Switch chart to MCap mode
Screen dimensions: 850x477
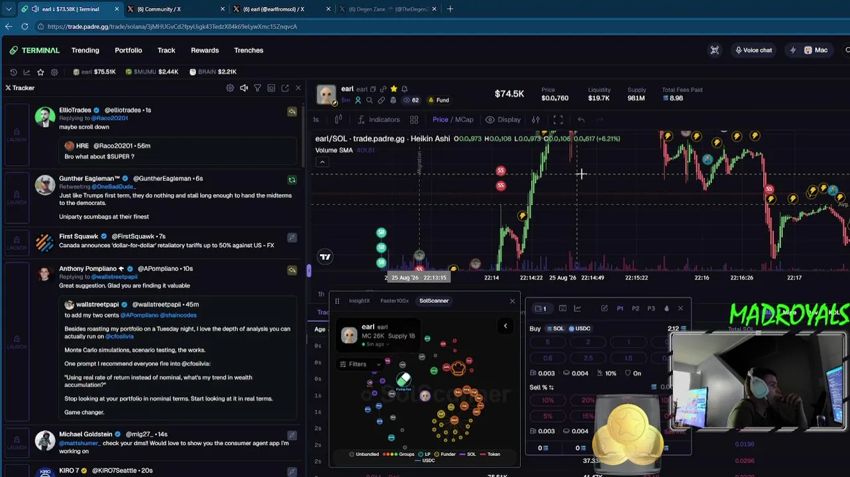tap(464, 120)
